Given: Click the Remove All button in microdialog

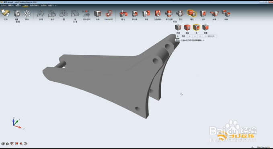Looking at the screenshot, I should click(x=210, y=36).
